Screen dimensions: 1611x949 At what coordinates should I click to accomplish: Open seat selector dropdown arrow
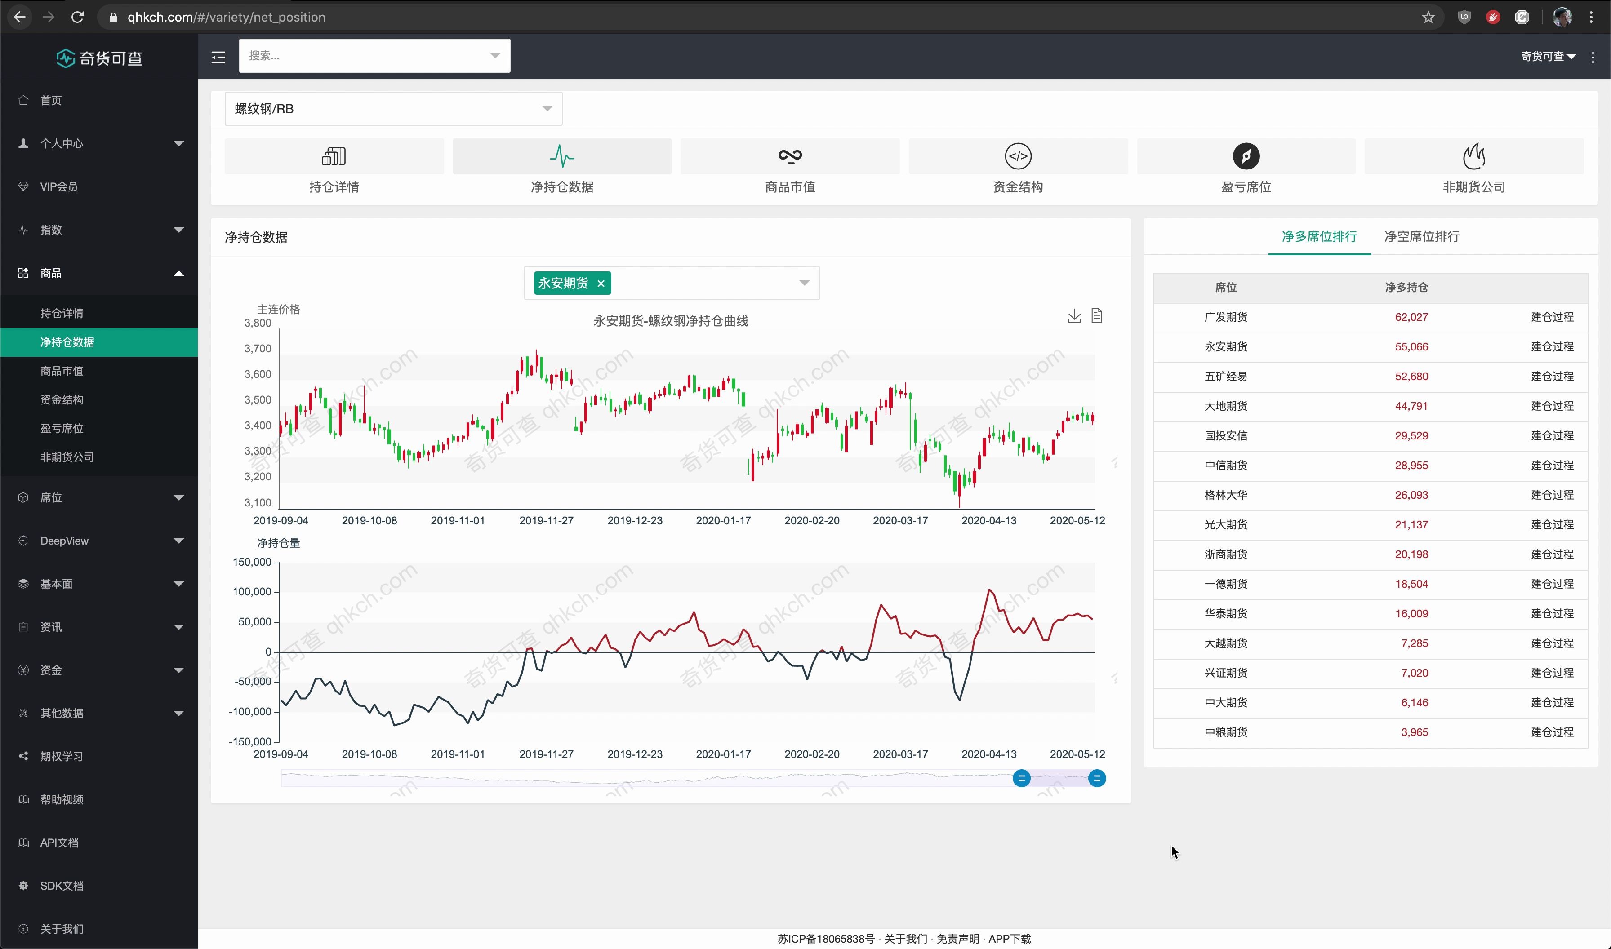(x=804, y=283)
